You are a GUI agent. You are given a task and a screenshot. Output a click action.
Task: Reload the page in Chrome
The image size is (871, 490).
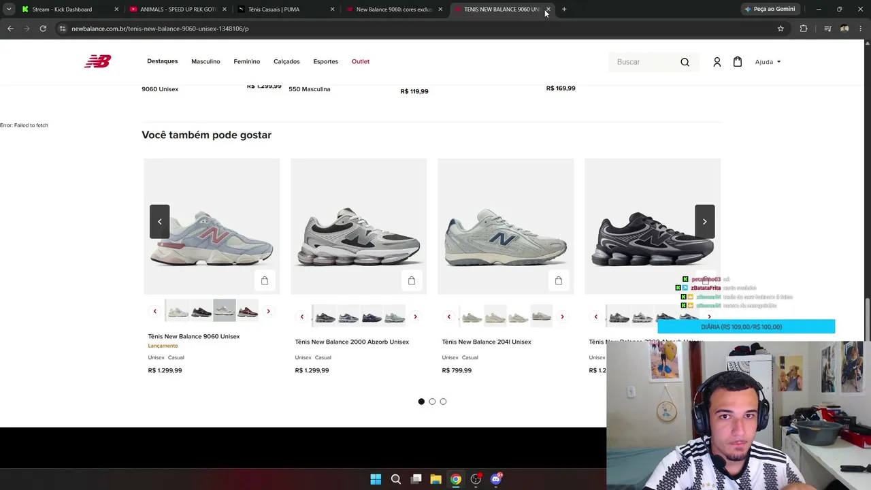(43, 29)
